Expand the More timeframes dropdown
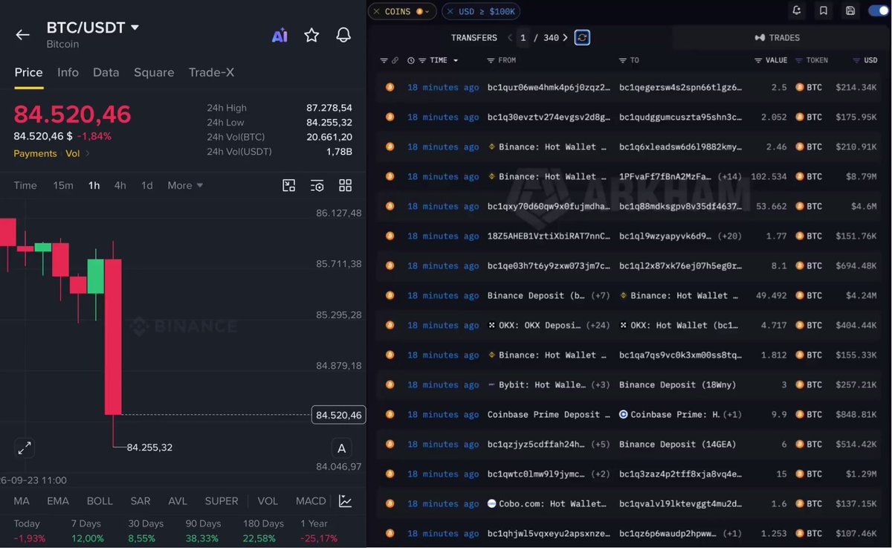892x548 pixels. coord(185,185)
